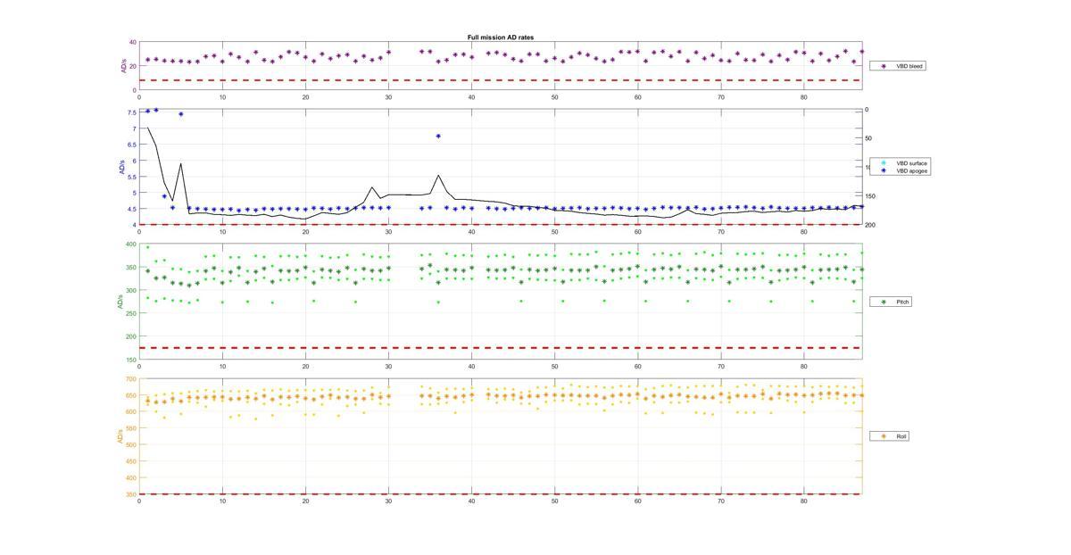
Task: Select the "VBD apogee" legend label
Action: pos(912,170)
